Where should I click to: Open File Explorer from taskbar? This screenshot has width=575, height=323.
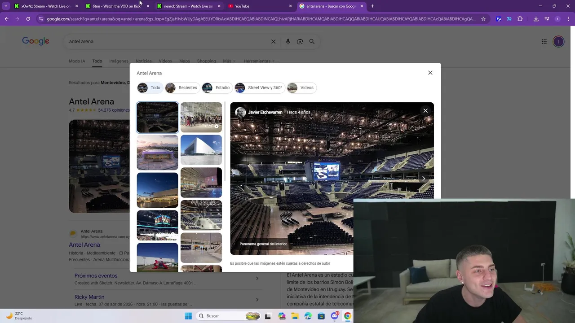pos(295,316)
